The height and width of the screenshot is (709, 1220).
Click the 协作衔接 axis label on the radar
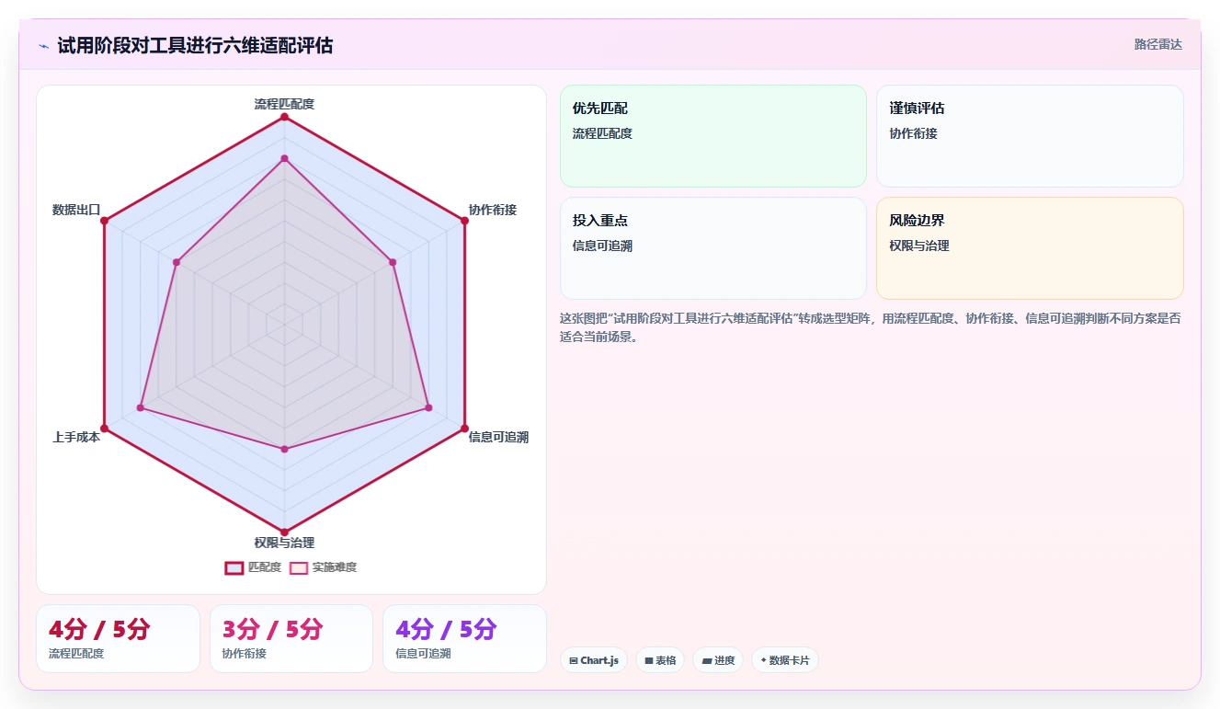493,210
